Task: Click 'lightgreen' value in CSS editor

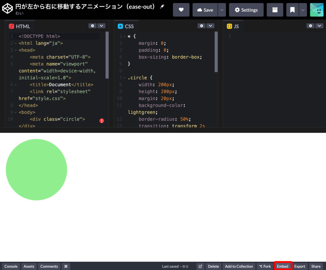Action: point(141,113)
